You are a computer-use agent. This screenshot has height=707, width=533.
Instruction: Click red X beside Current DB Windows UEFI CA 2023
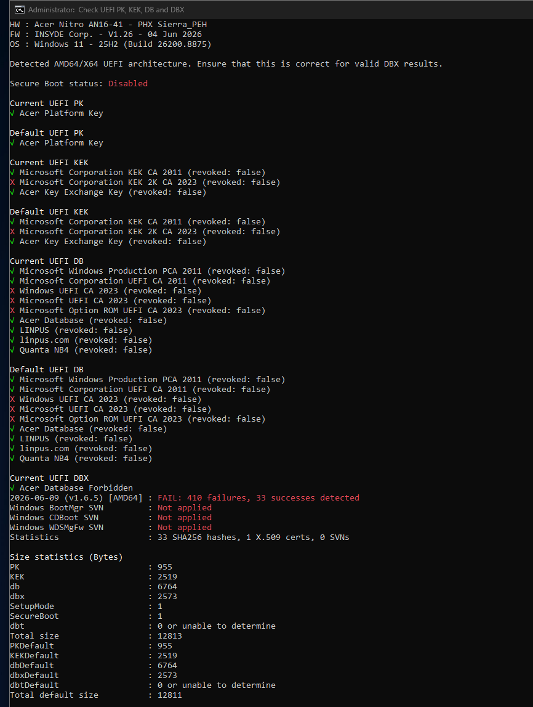[x=12, y=291]
